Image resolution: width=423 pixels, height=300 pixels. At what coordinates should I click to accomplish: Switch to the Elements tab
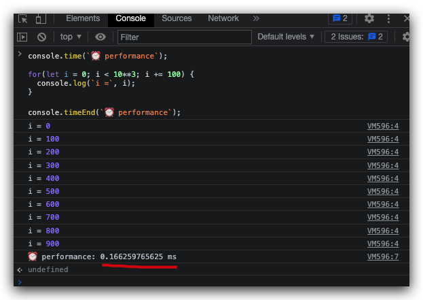pyautogui.click(x=83, y=18)
